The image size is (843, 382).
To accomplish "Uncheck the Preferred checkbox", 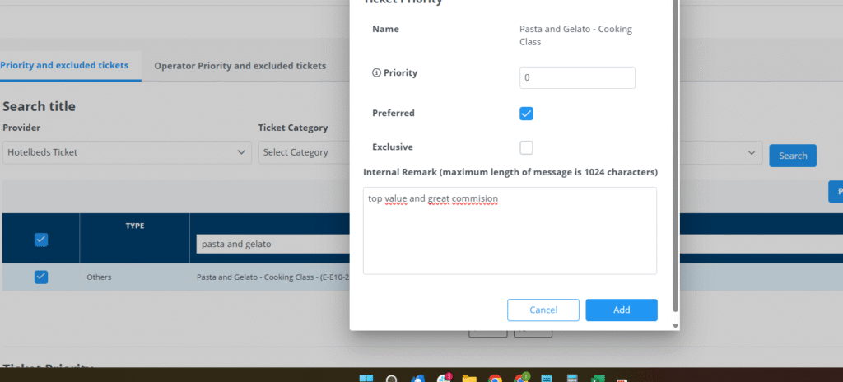I will (x=527, y=114).
